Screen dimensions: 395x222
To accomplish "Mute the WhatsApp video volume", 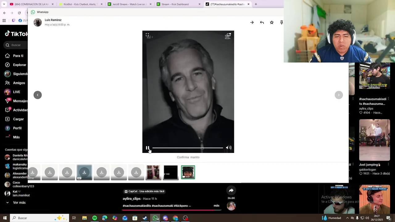I will click(229, 148).
